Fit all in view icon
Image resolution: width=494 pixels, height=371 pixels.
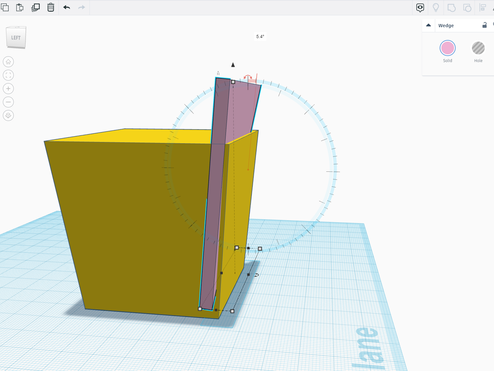pyautogui.click(x=8, y=75)
